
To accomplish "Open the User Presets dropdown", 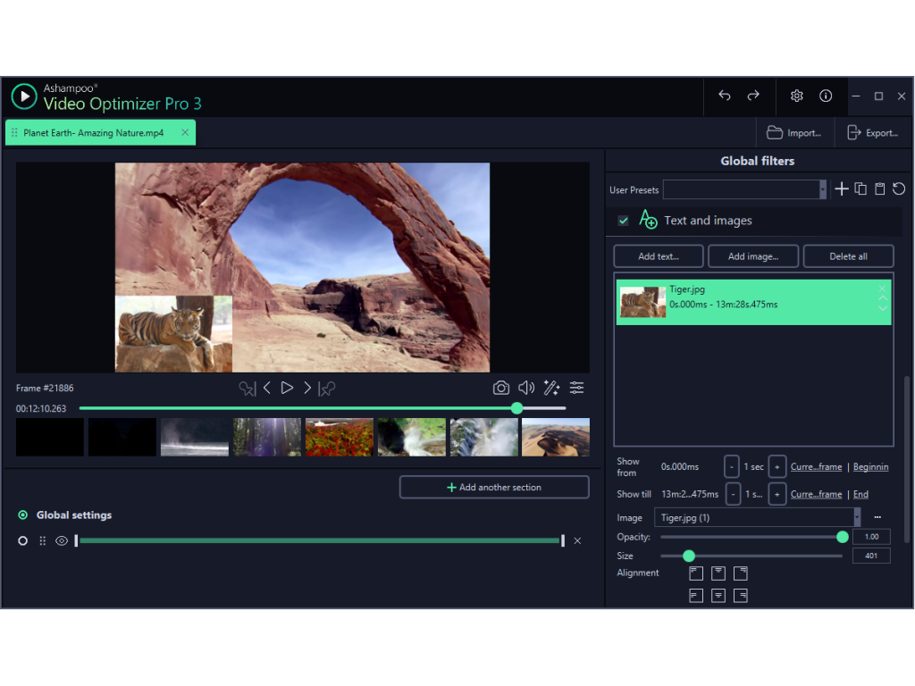I will tap(822, 189).
